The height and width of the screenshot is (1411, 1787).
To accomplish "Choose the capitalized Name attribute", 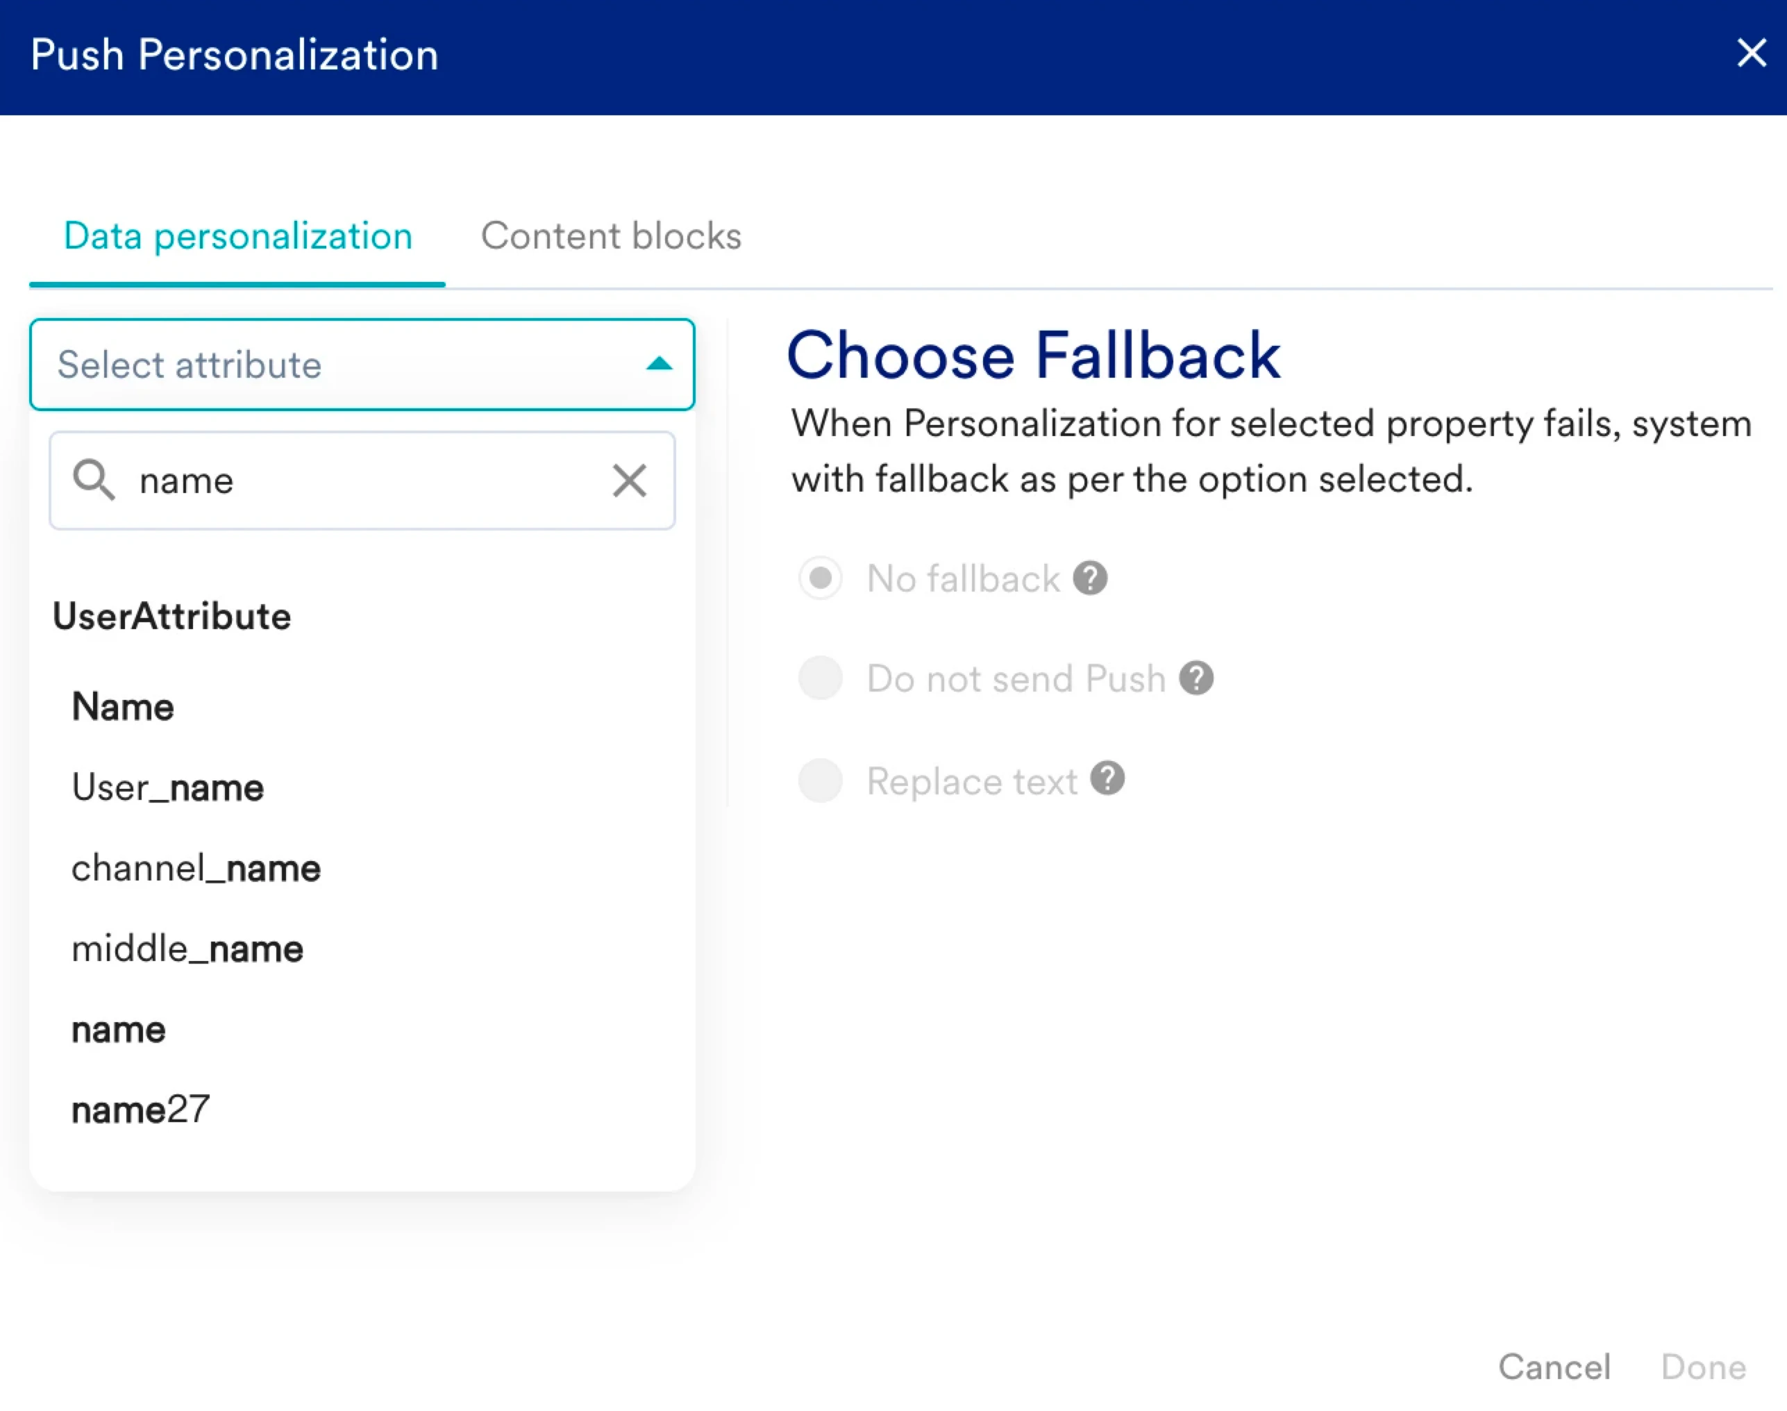I will coord(123,707).
